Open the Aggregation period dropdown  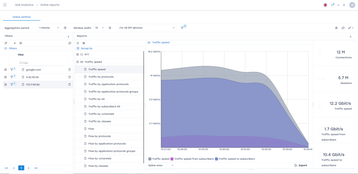(x=50, y=28)
